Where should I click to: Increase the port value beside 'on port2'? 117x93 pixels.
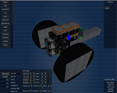pos(42,74)
